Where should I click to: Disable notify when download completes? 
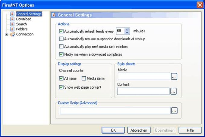[x=61, y=54]
